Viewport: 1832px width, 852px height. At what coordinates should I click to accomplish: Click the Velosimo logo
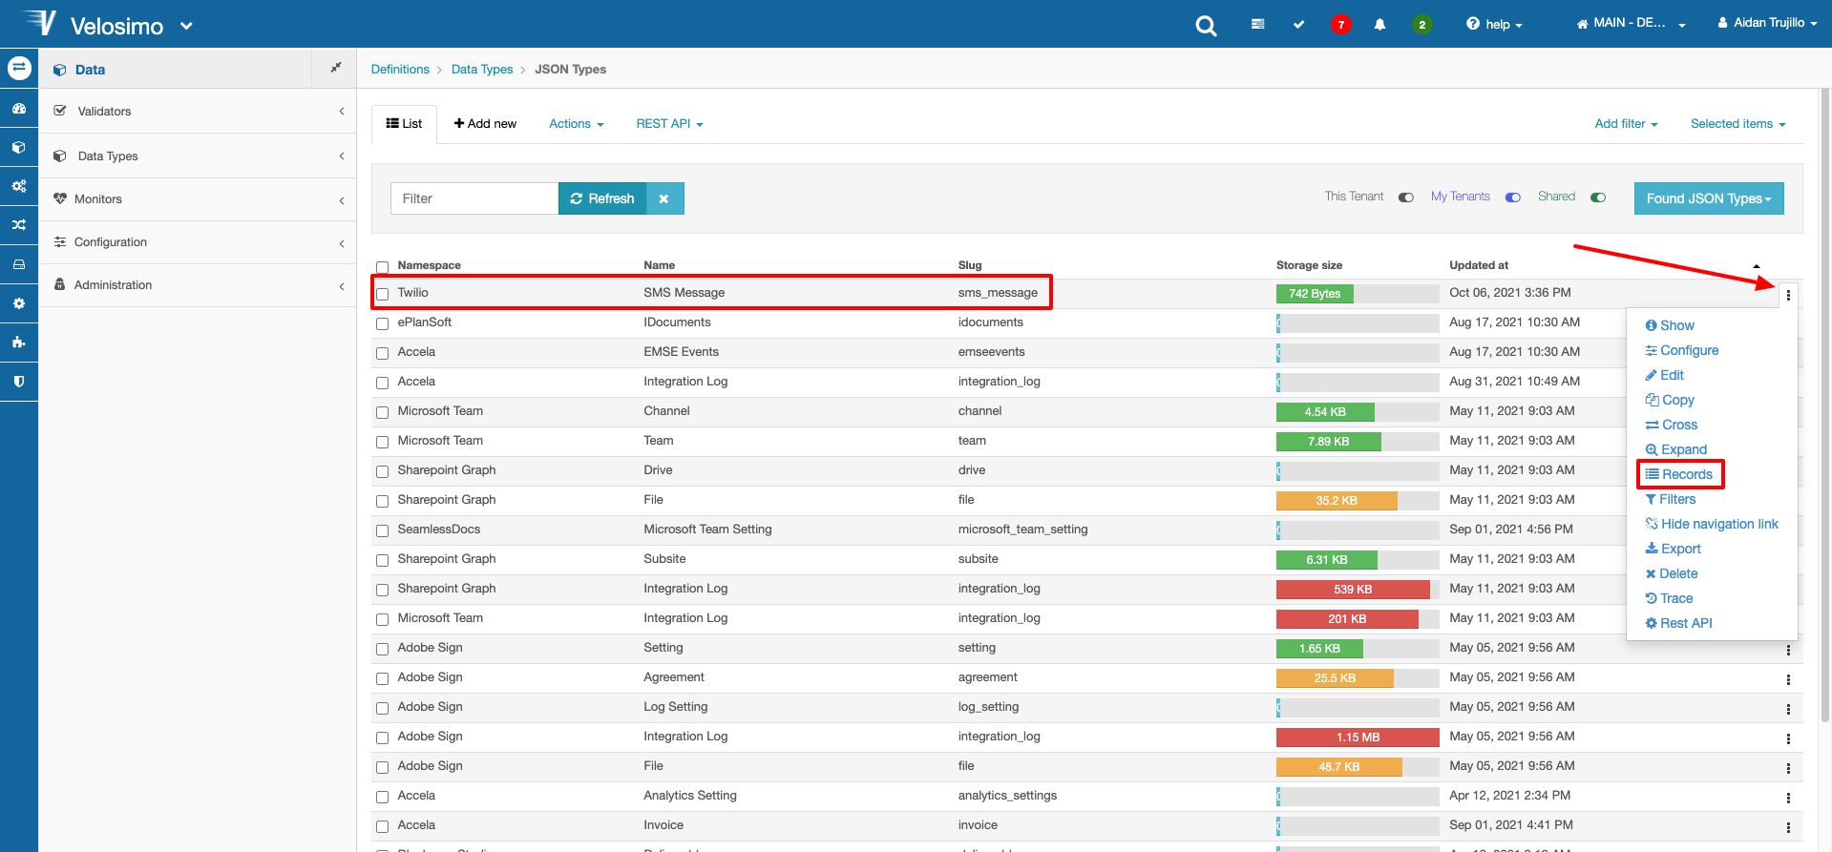pos(91,24)
